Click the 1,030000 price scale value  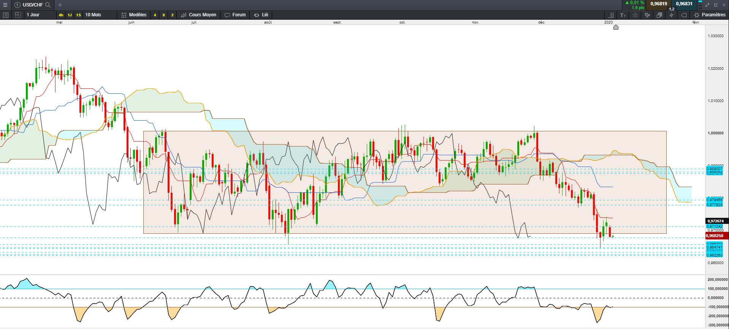coord(716,36)
